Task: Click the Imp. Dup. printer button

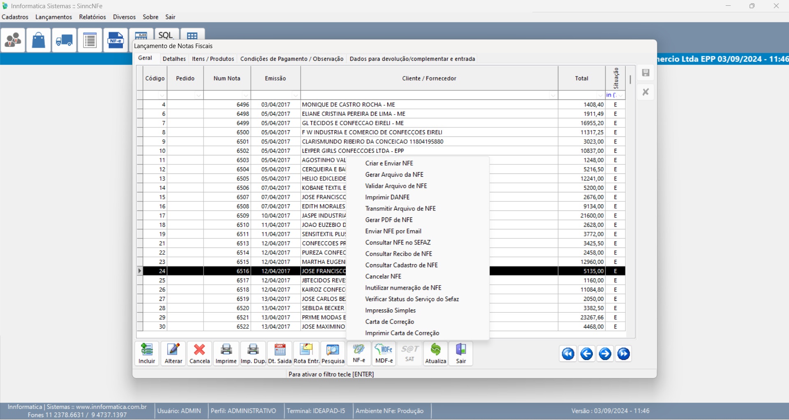Action: pyautogui.click(x=253, y=353)
